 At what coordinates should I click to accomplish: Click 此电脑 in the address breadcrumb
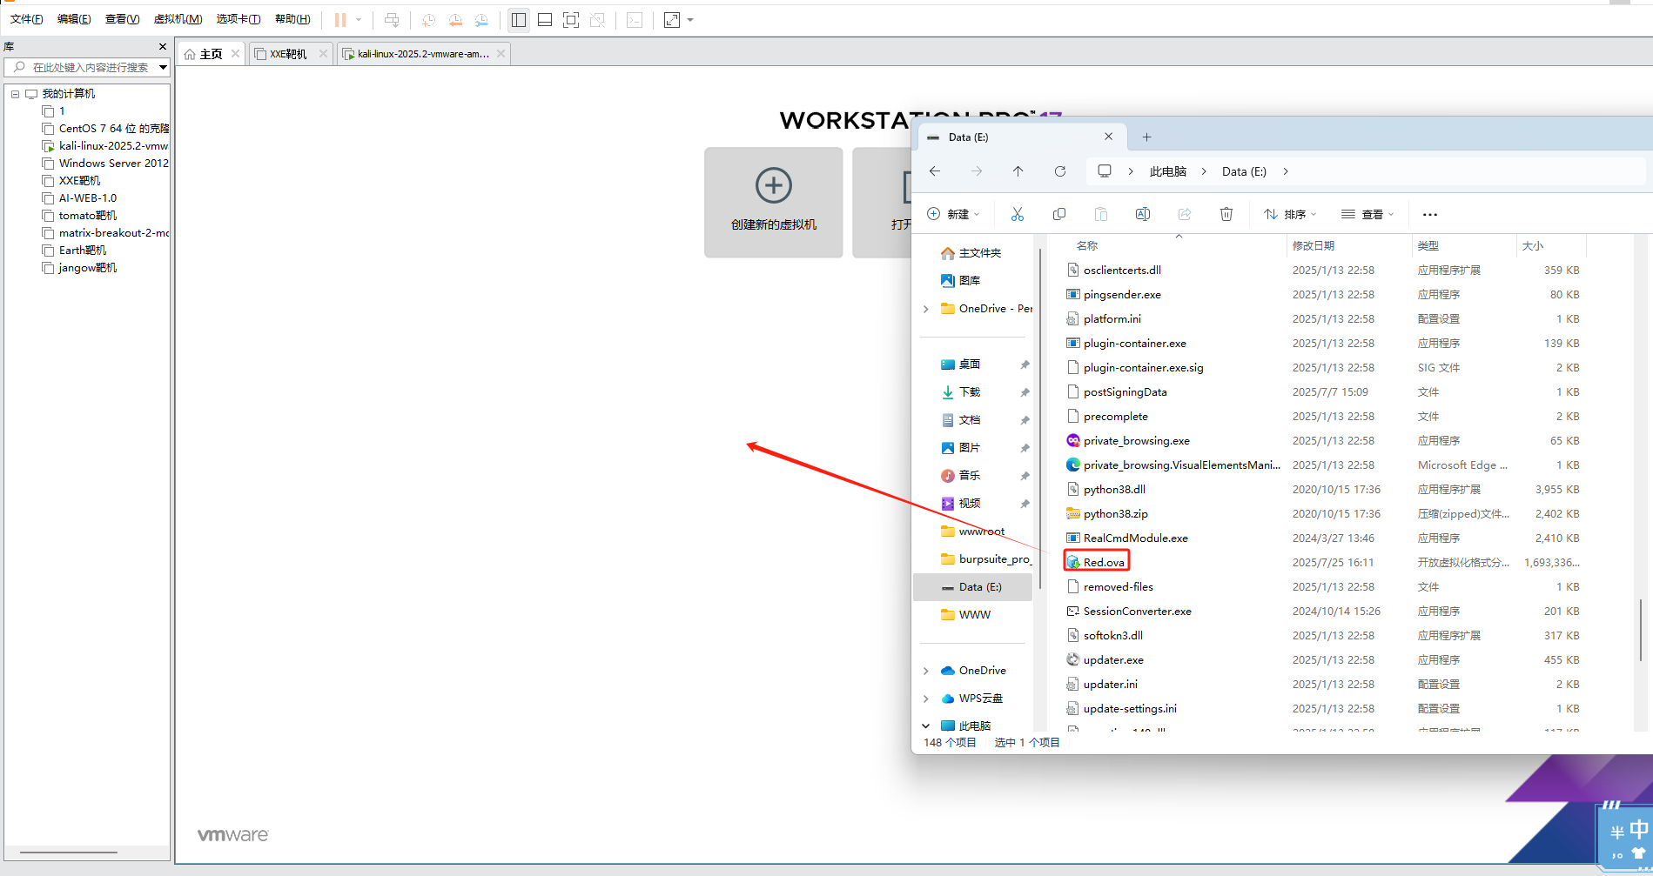click(x=1168, y=171)
